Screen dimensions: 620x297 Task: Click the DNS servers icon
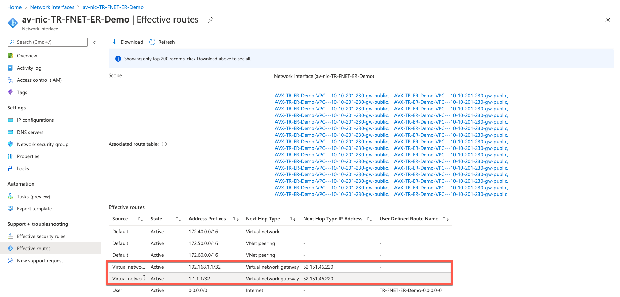point(10,132)
